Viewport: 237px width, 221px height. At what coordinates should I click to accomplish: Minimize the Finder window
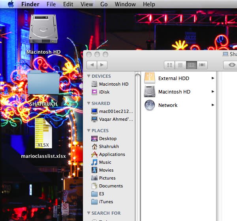pyautogui.click(x=97, y=54)
